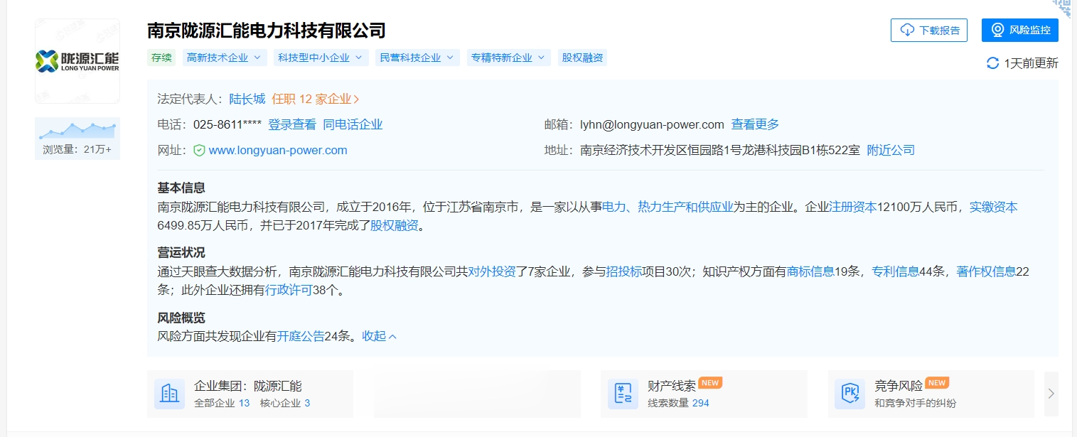Collapse details with 收起

[380, 336]
